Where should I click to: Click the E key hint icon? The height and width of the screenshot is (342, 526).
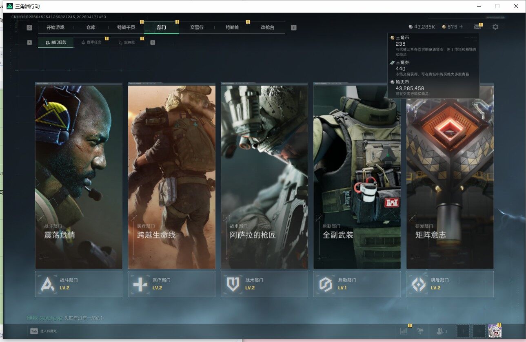point(294,28)
